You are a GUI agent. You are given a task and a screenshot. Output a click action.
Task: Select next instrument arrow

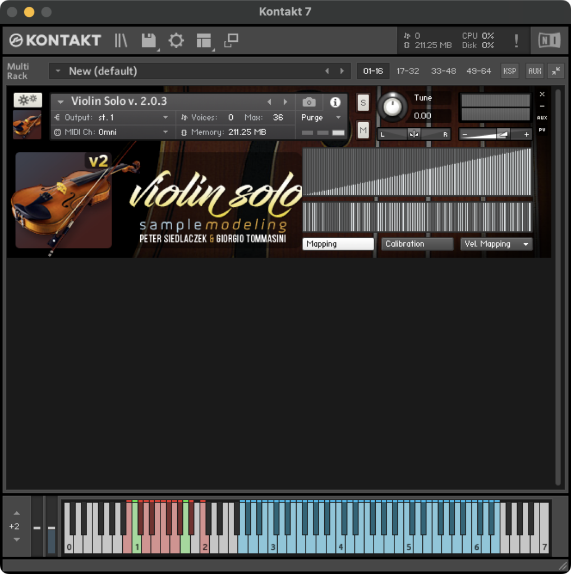point(285,102)
